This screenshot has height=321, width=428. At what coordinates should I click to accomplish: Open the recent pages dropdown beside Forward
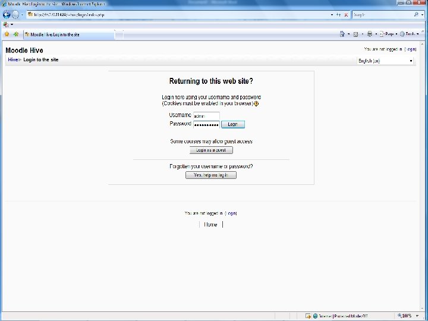(x=23, y=15)
